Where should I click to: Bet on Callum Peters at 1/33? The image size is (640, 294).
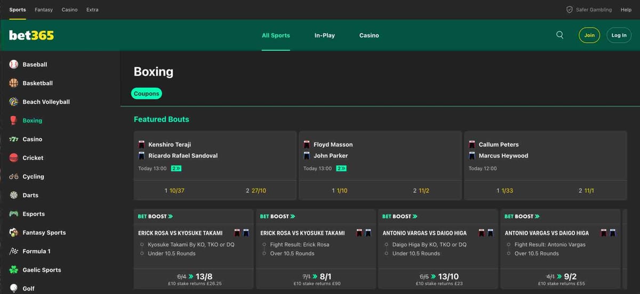[505, 190]
